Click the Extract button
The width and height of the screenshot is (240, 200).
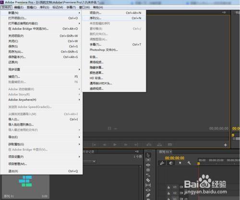coord(159,145)
